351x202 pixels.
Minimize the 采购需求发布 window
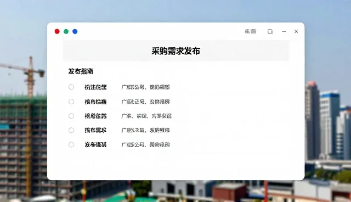[284, 32]
